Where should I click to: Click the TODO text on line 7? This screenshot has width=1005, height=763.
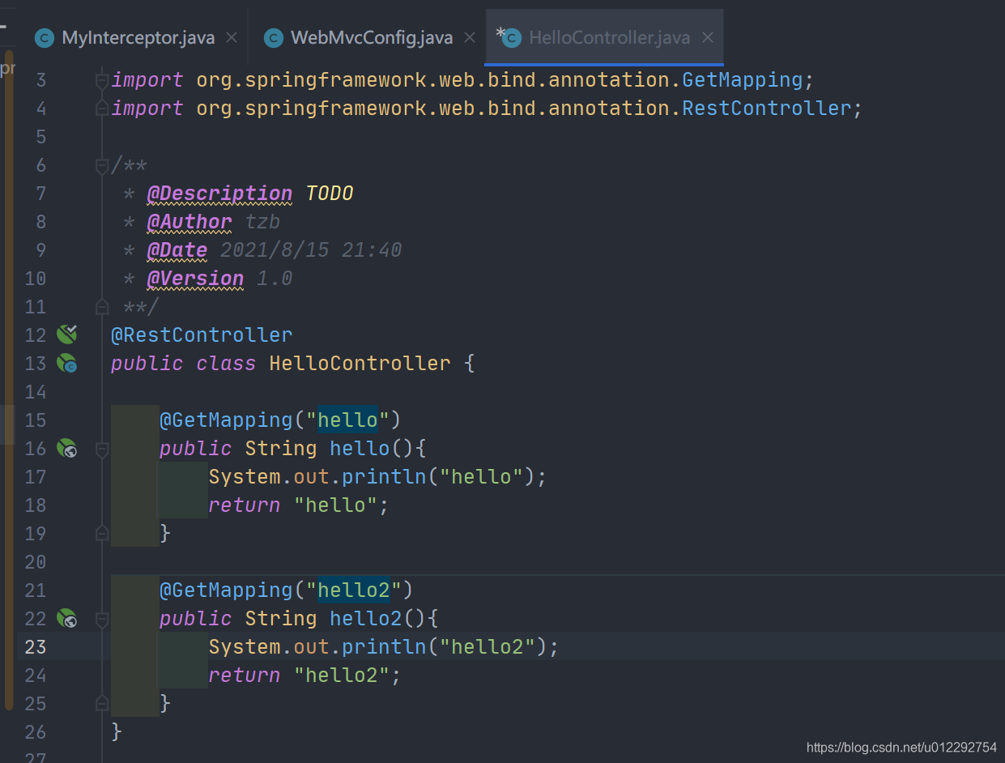330,194
